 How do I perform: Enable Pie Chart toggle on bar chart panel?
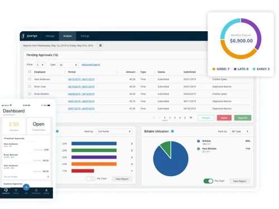[90, 179]
